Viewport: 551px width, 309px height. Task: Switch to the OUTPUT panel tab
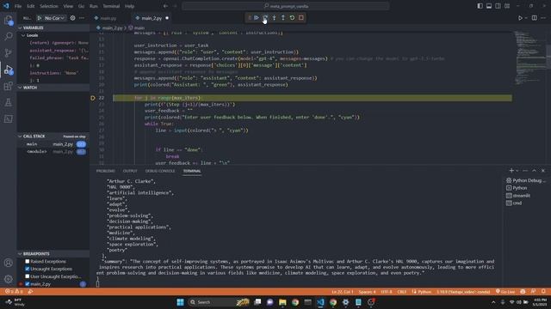[x=130, y=171]
